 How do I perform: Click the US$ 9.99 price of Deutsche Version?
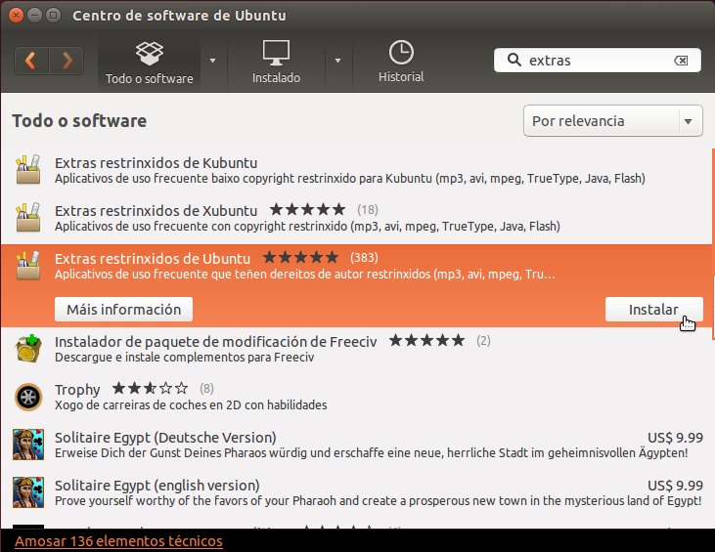[x=675, y=438]
